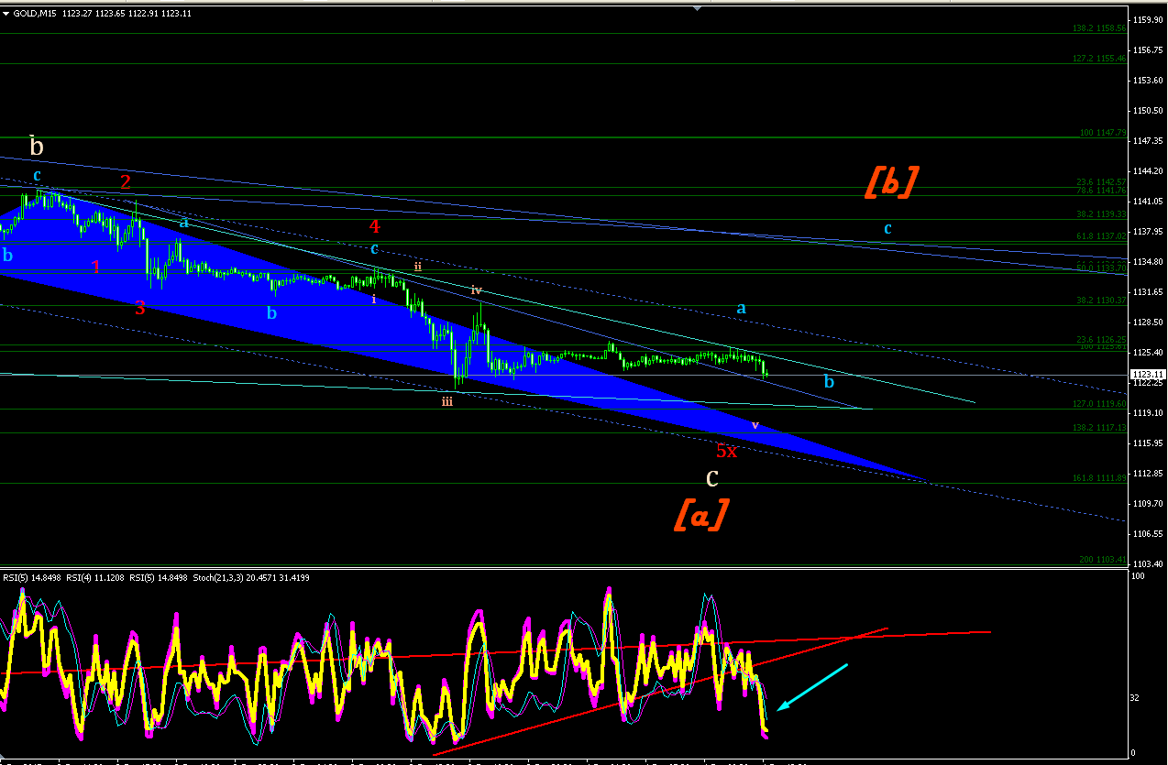Click the 1109.70 price scale value

click(x=1147, y=504)
